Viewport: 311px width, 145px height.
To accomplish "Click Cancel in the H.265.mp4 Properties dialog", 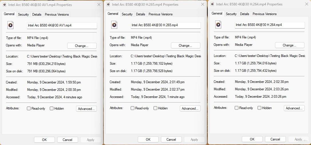I will 171,140.
